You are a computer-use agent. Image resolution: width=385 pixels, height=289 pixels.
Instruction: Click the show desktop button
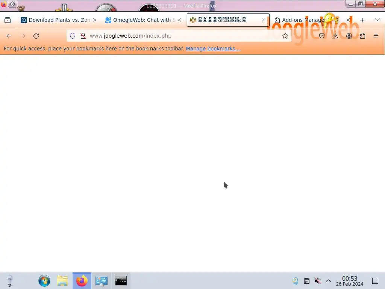375,281
